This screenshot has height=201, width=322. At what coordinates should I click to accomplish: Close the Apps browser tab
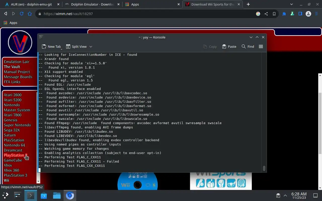point(179,4)
